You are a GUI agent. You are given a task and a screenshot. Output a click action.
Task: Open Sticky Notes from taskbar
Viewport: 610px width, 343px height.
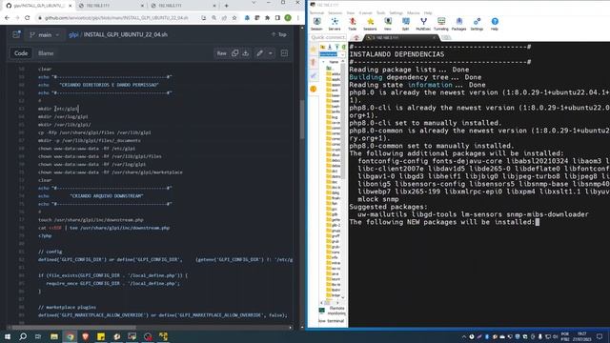101,336
